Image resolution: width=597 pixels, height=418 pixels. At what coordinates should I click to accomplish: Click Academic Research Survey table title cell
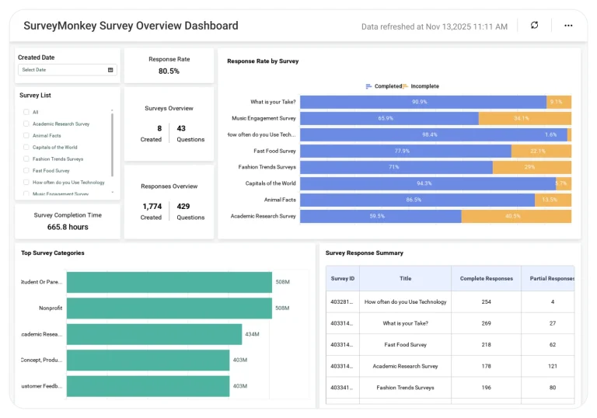405,366
